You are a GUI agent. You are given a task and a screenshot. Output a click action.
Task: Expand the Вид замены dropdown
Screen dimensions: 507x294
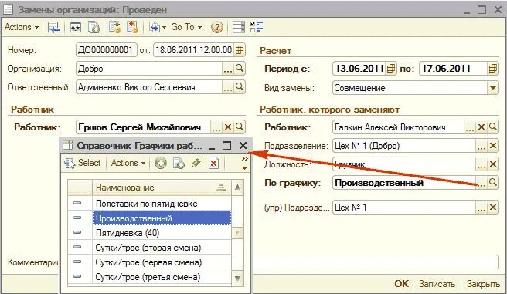tap(493, 88)
